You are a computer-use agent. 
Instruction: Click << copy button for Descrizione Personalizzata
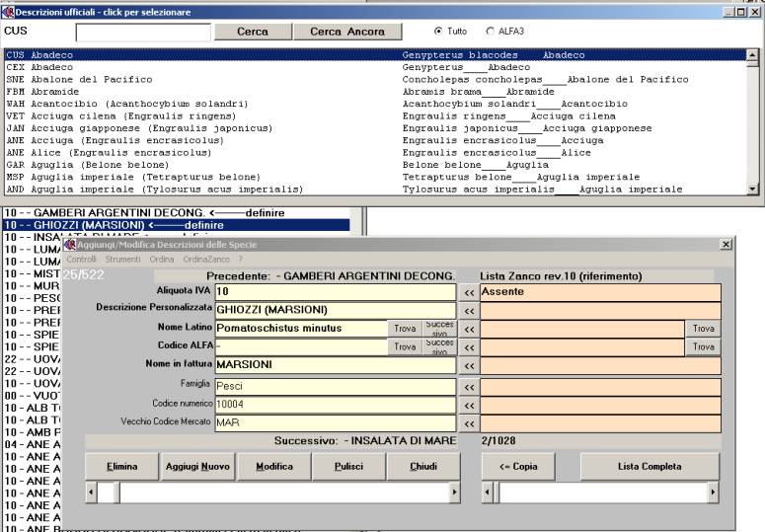pyautogui.click(x=469, y=311)
